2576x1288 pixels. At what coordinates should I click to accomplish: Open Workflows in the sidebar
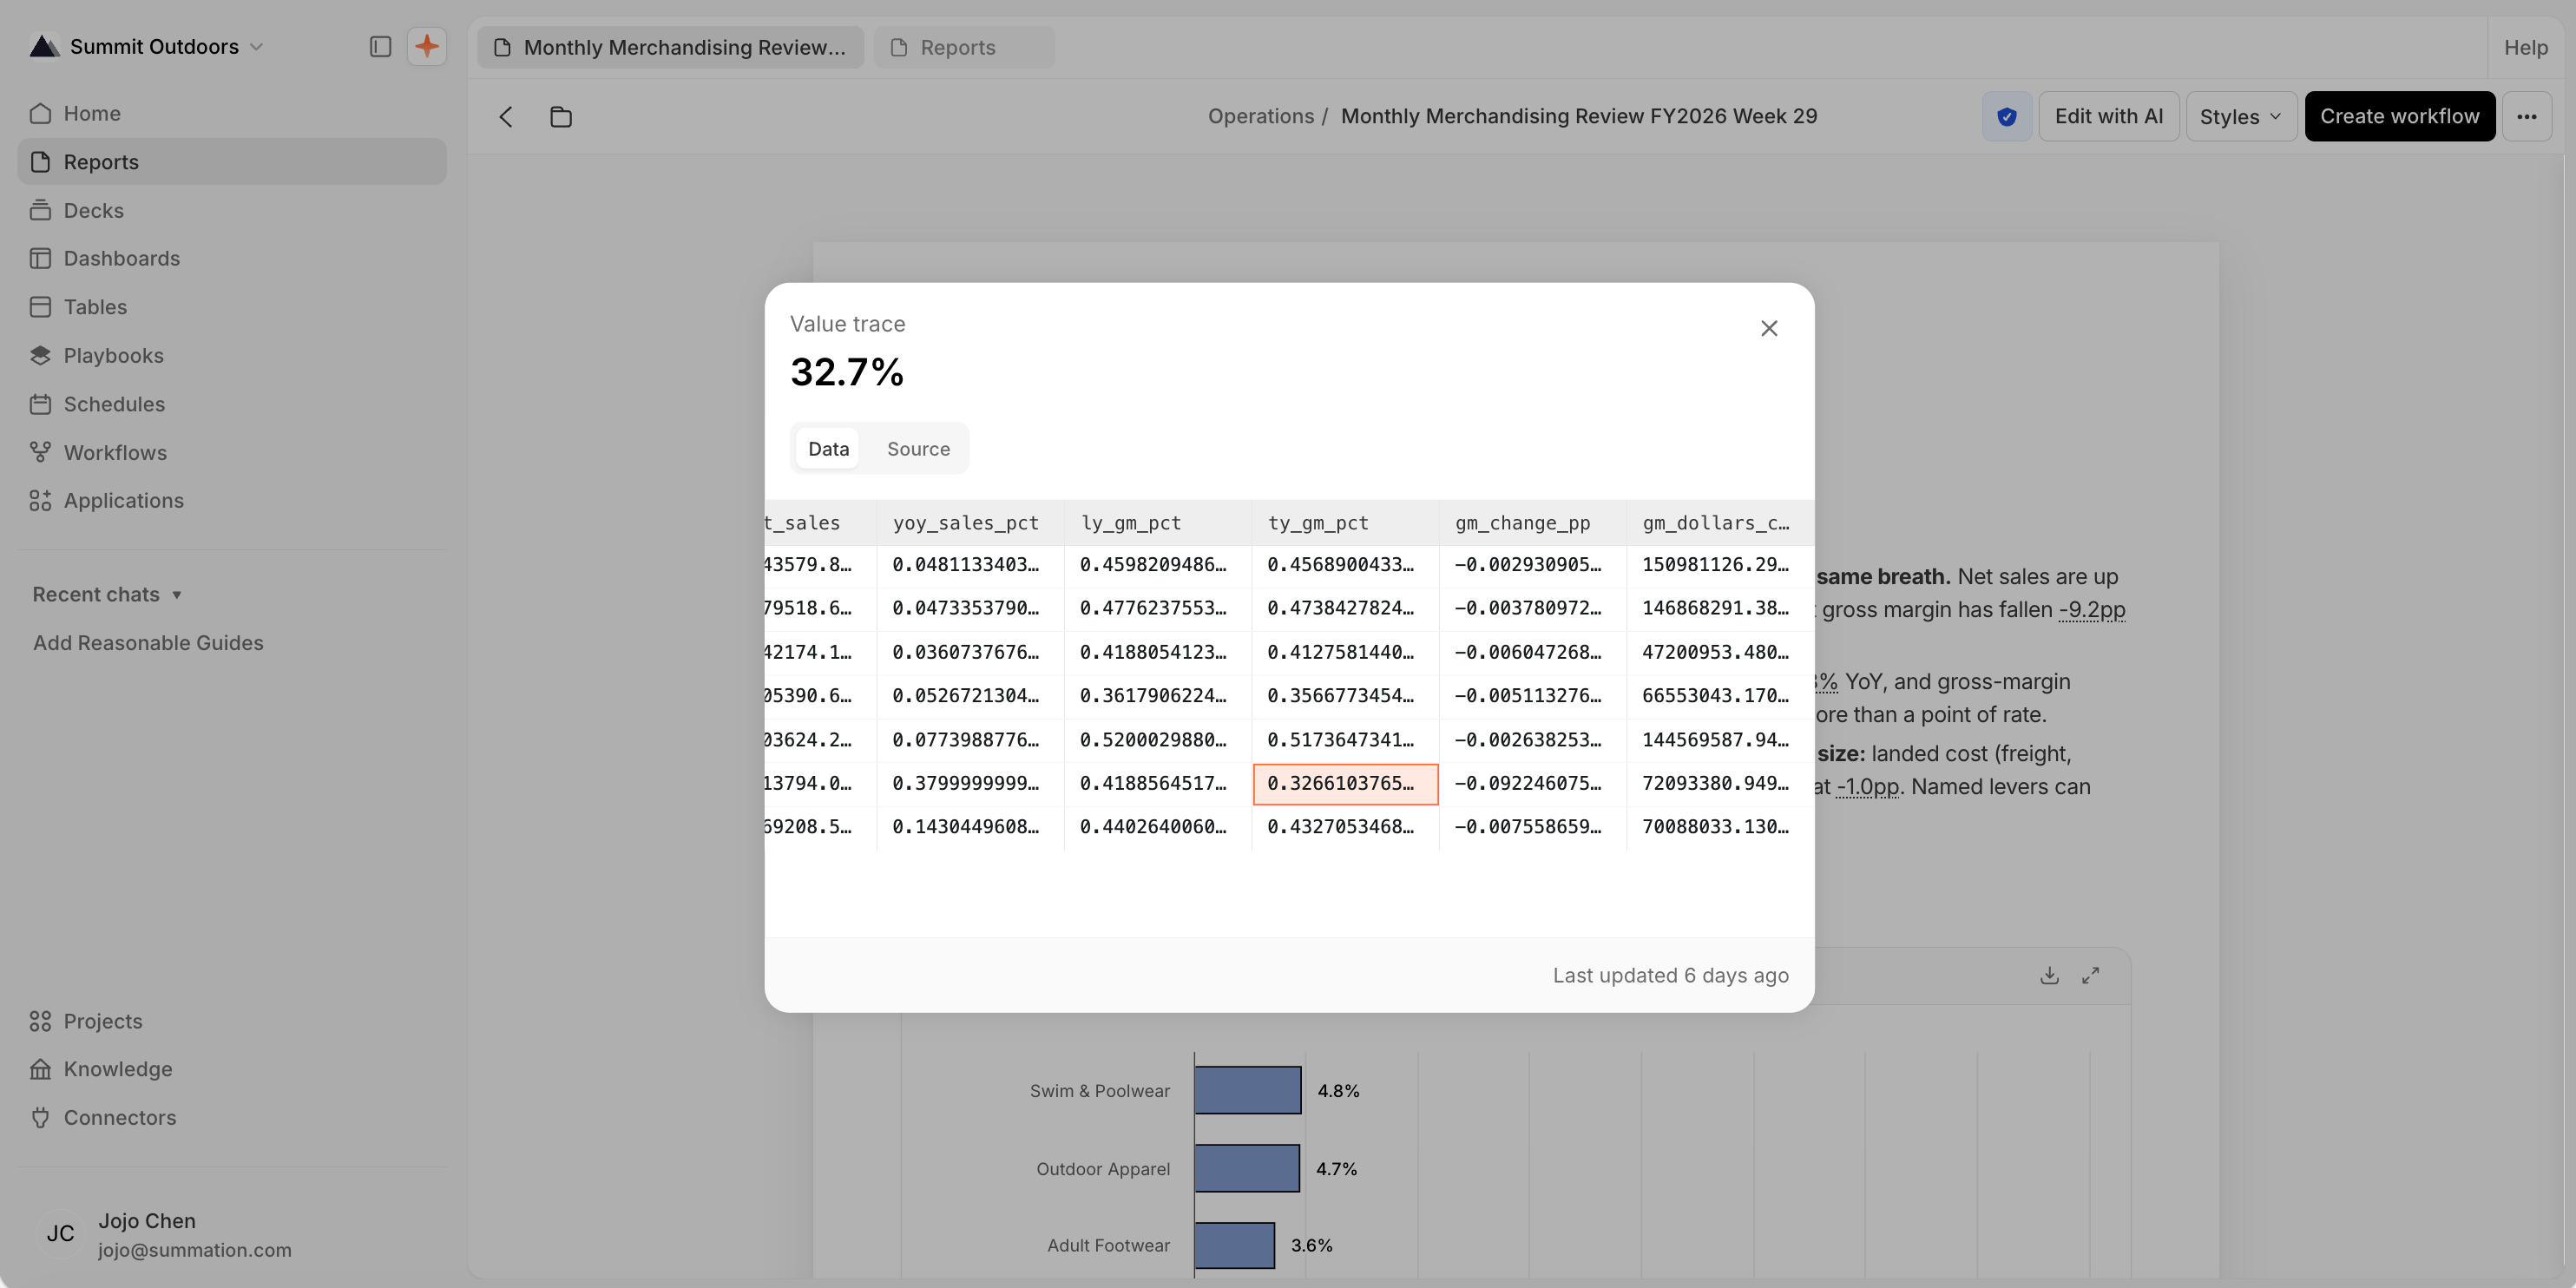pyautogui.click(x=231, y=452)
